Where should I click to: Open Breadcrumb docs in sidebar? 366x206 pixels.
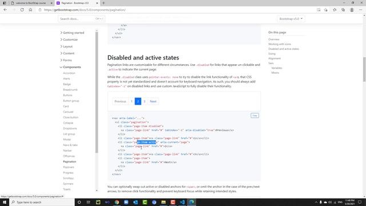[x=70, y=90]
